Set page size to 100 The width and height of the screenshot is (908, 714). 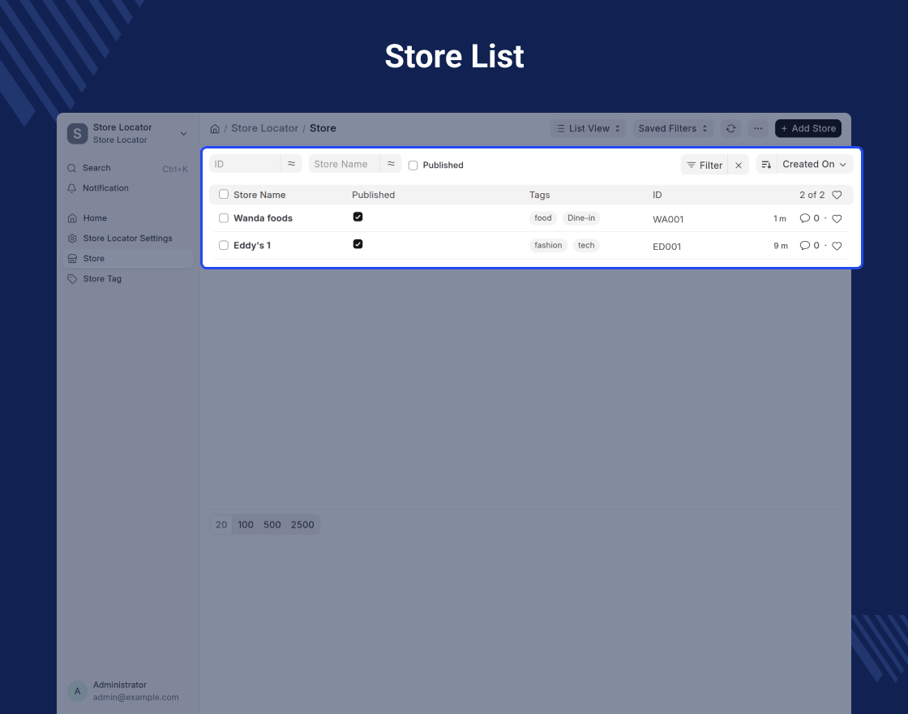246,525
